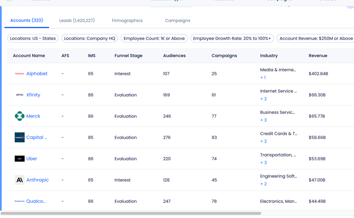Click the Capital One company logo
This screenshot has height=218, width=354.
pos(20,137)
